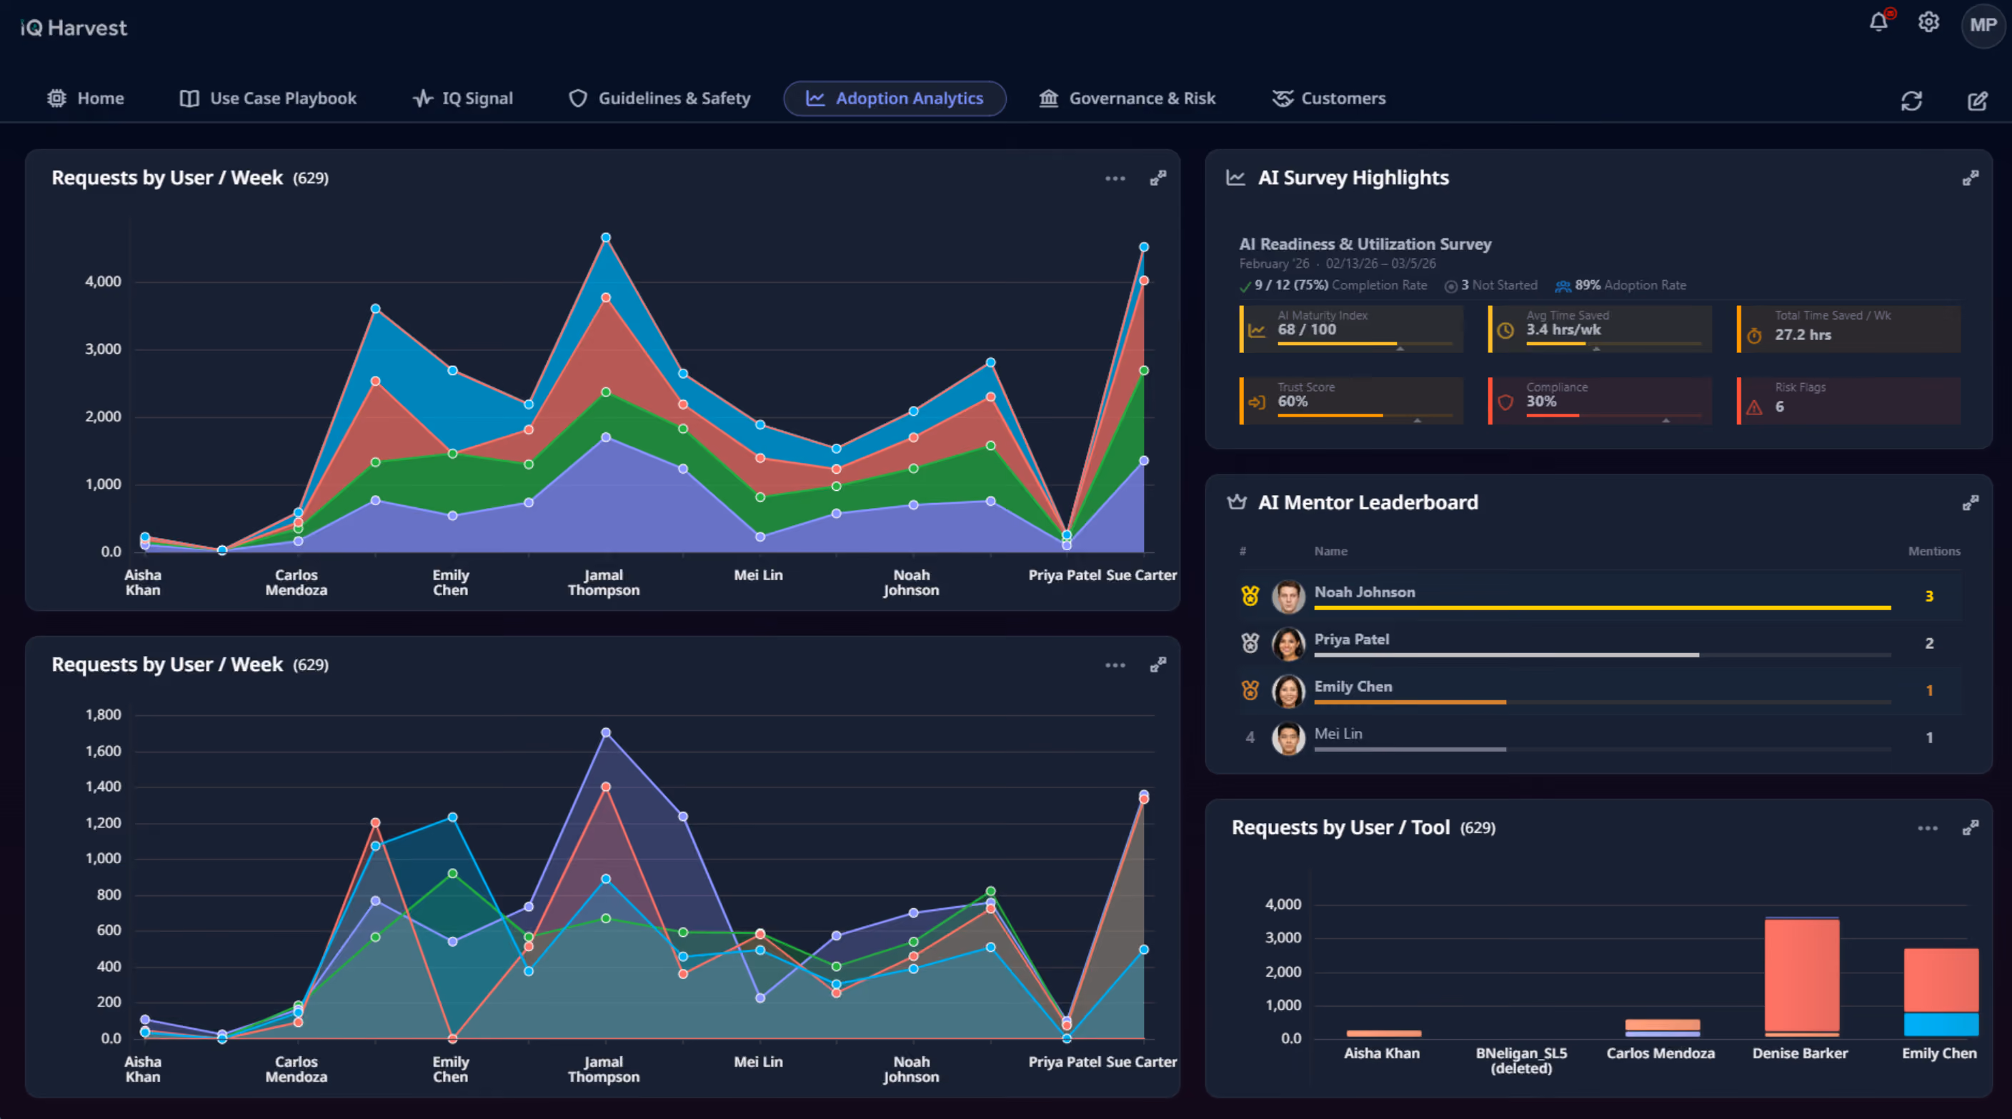Expand the AI Survey Highlights panel

1971,178
